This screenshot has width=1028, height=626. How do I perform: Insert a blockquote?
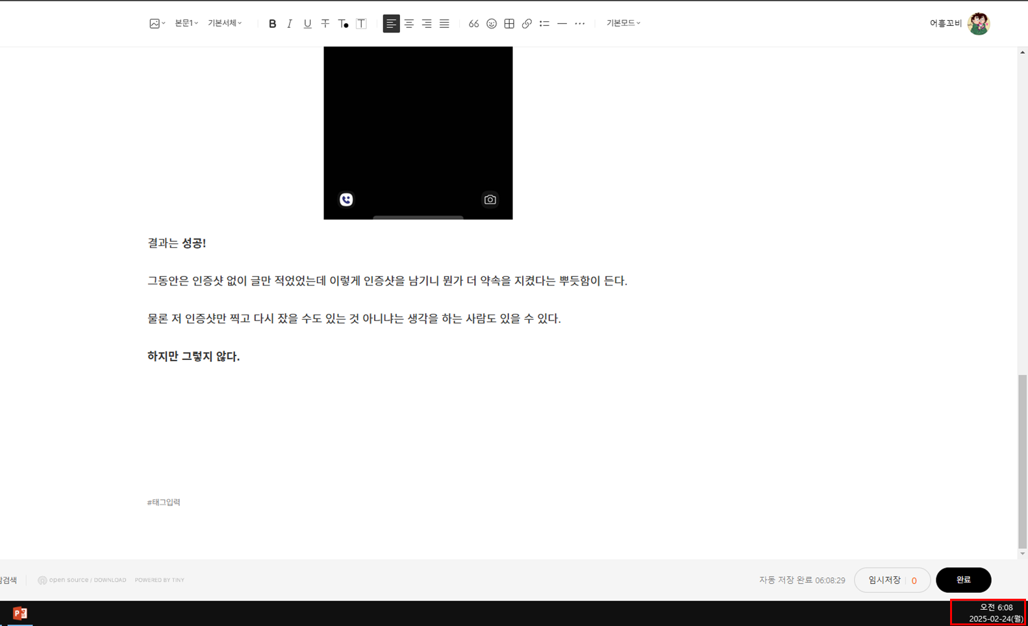(x=473, y=24)
